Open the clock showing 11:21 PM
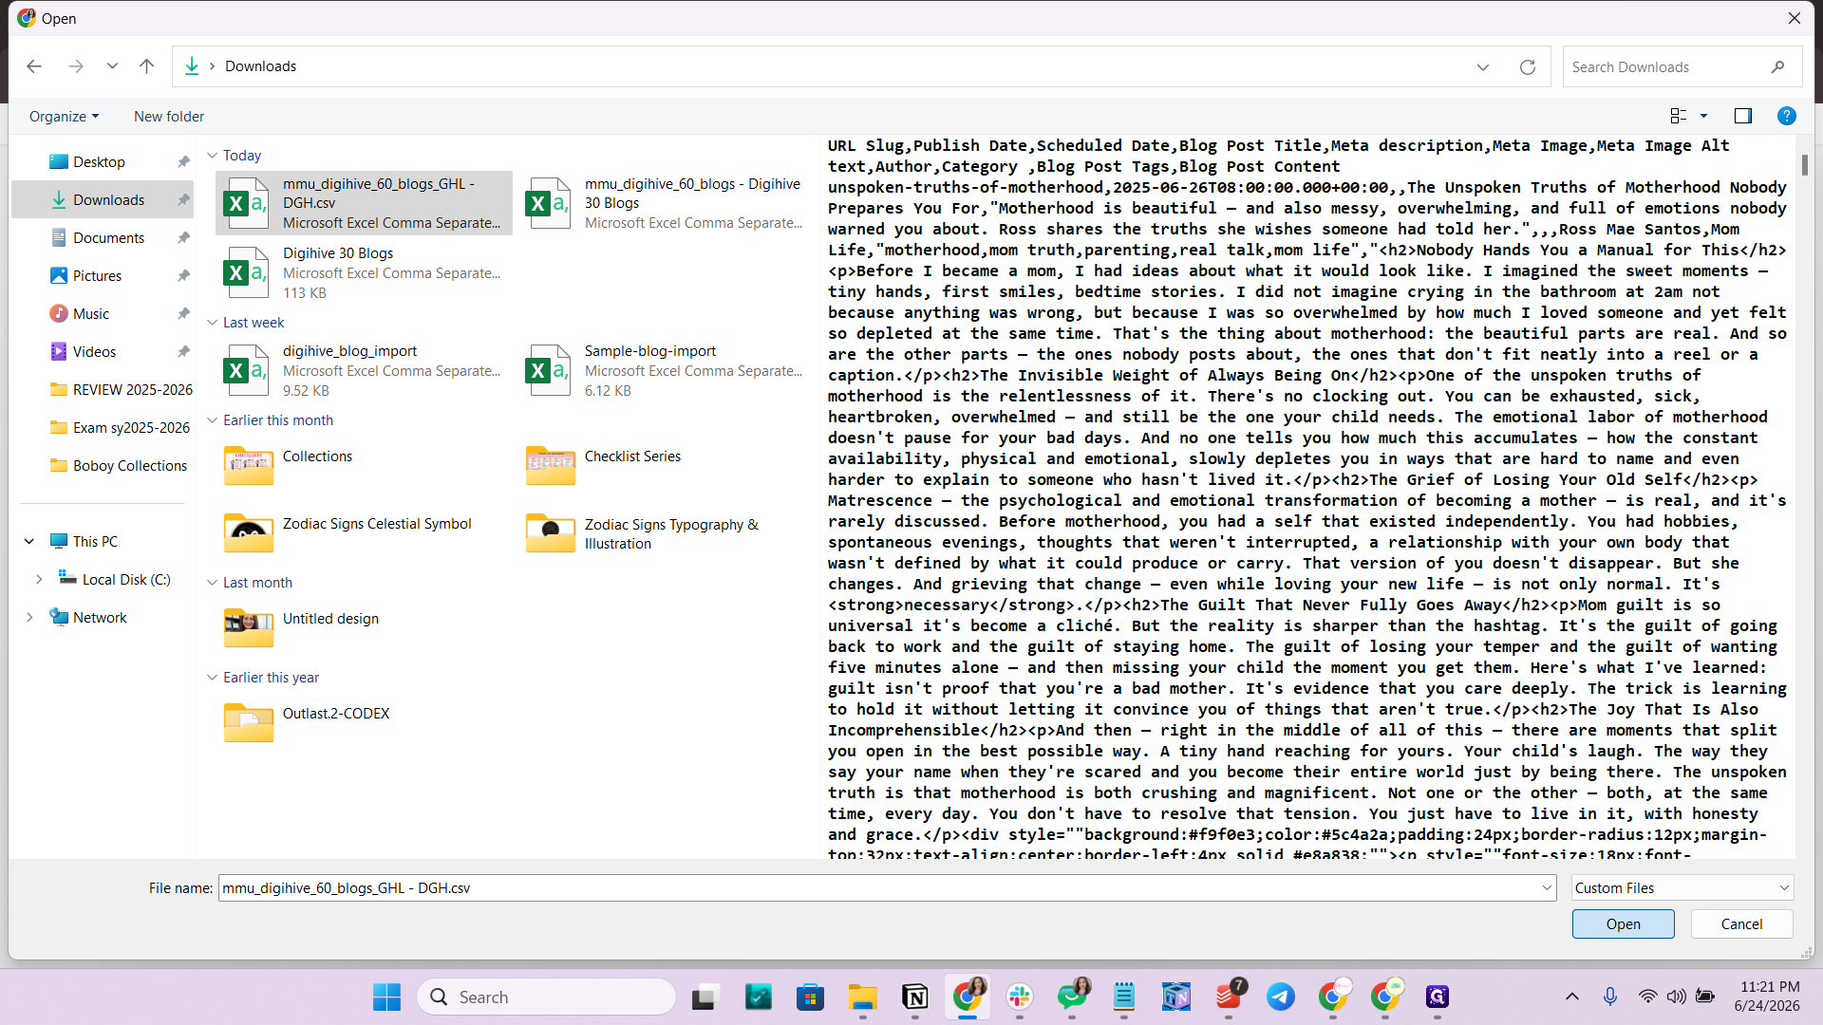1823x1025 pixels. [1768, 997]
